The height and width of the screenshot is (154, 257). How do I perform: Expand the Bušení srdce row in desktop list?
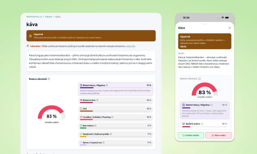point(116,101)
